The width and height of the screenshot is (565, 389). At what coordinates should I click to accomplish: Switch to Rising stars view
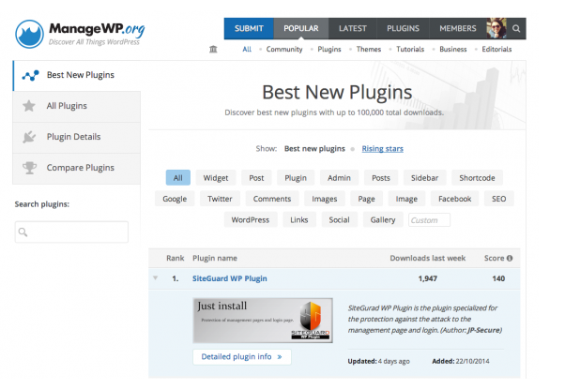tap(382, 149)
